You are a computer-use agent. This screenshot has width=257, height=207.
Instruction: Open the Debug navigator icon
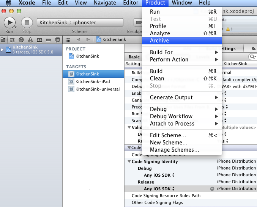click(x=39, y=39)
